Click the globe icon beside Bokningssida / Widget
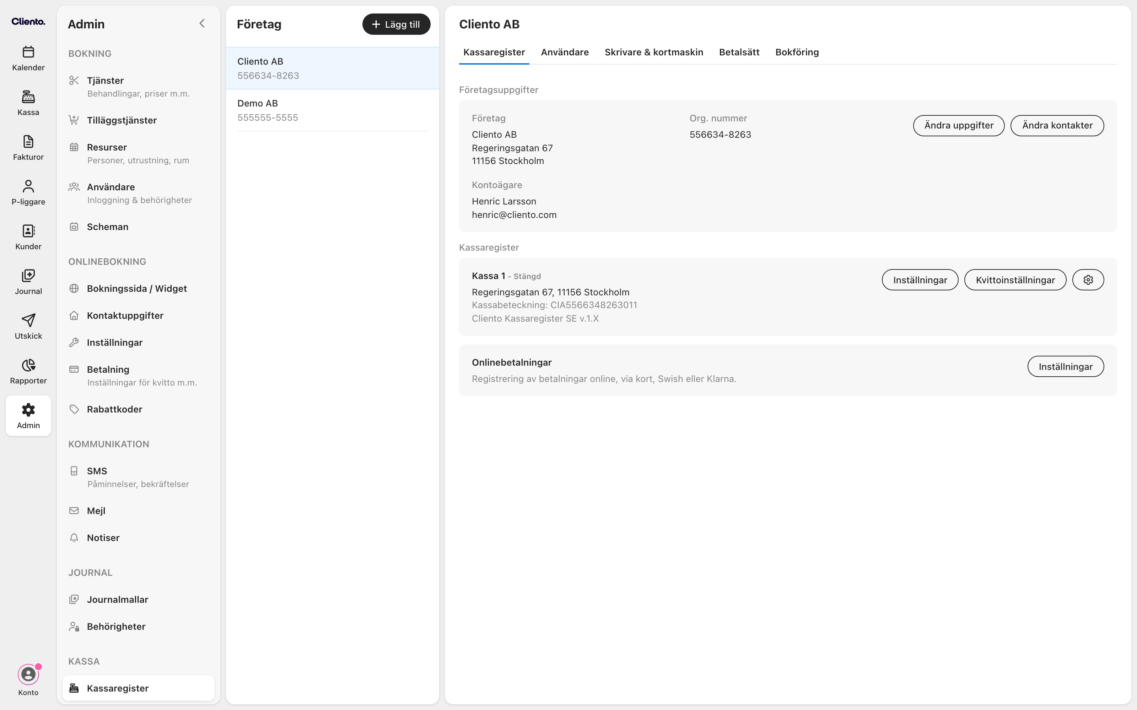Image resolution: width=1137 pixels, height=710 pixels. [x=74, y=288]
